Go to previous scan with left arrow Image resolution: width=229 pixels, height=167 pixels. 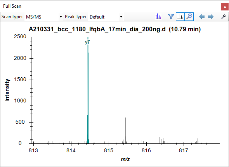point(202,17)
